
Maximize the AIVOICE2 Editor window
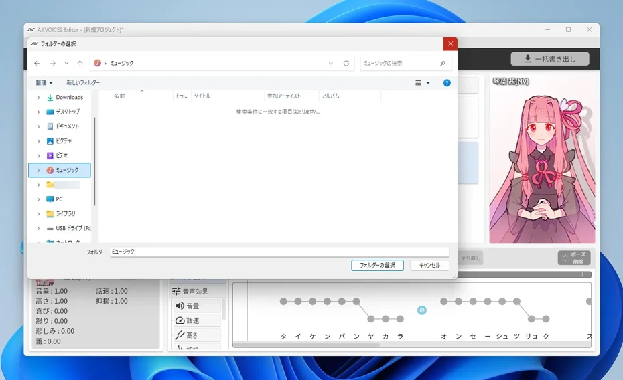coord(568,29)
